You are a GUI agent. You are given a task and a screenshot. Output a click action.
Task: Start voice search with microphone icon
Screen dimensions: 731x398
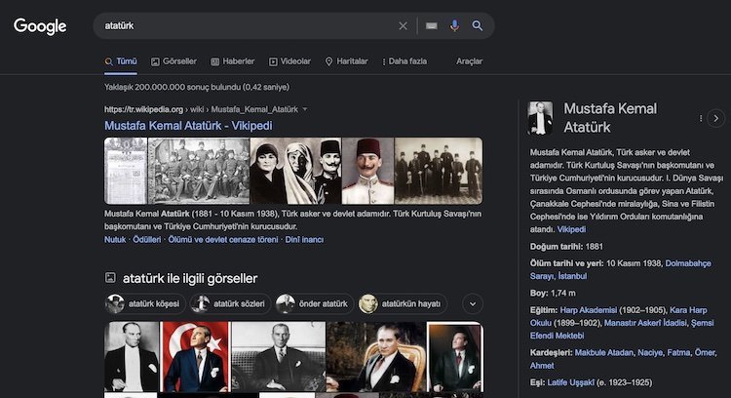point(454,25)
